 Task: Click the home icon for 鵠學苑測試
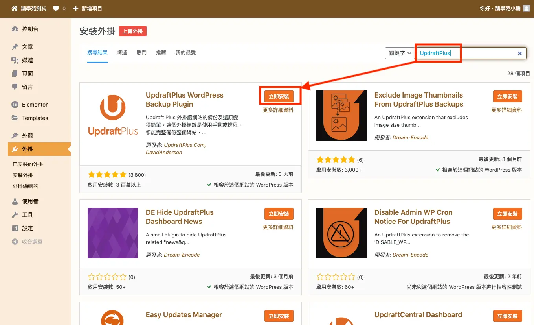pos(15,8)
